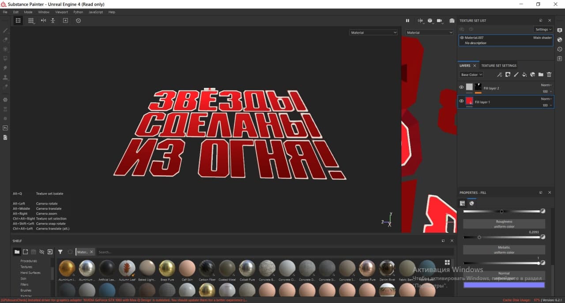Image resolution: width=565 pixels, height=303 pixels.
Task: Click the resource updater document icon
Action: tap(5, 137)
